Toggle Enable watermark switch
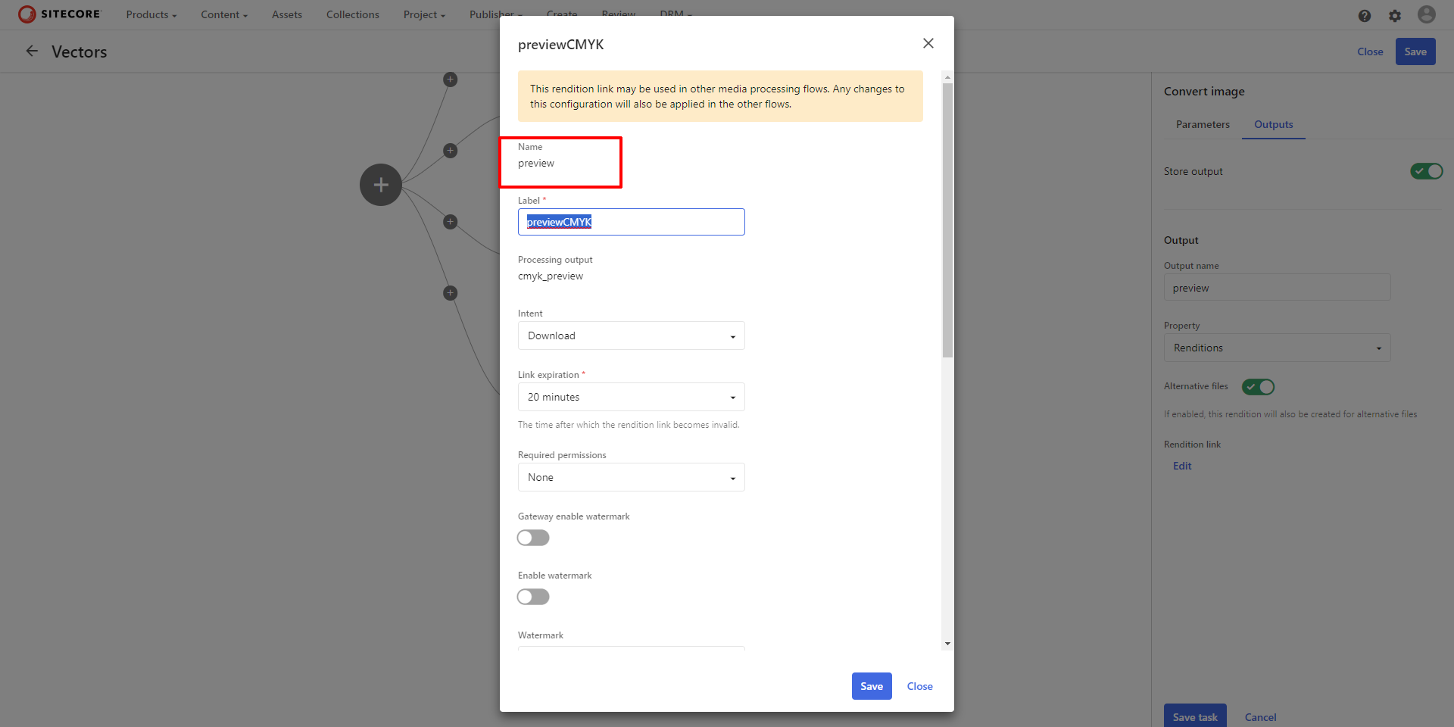 (x=533, y=597)
